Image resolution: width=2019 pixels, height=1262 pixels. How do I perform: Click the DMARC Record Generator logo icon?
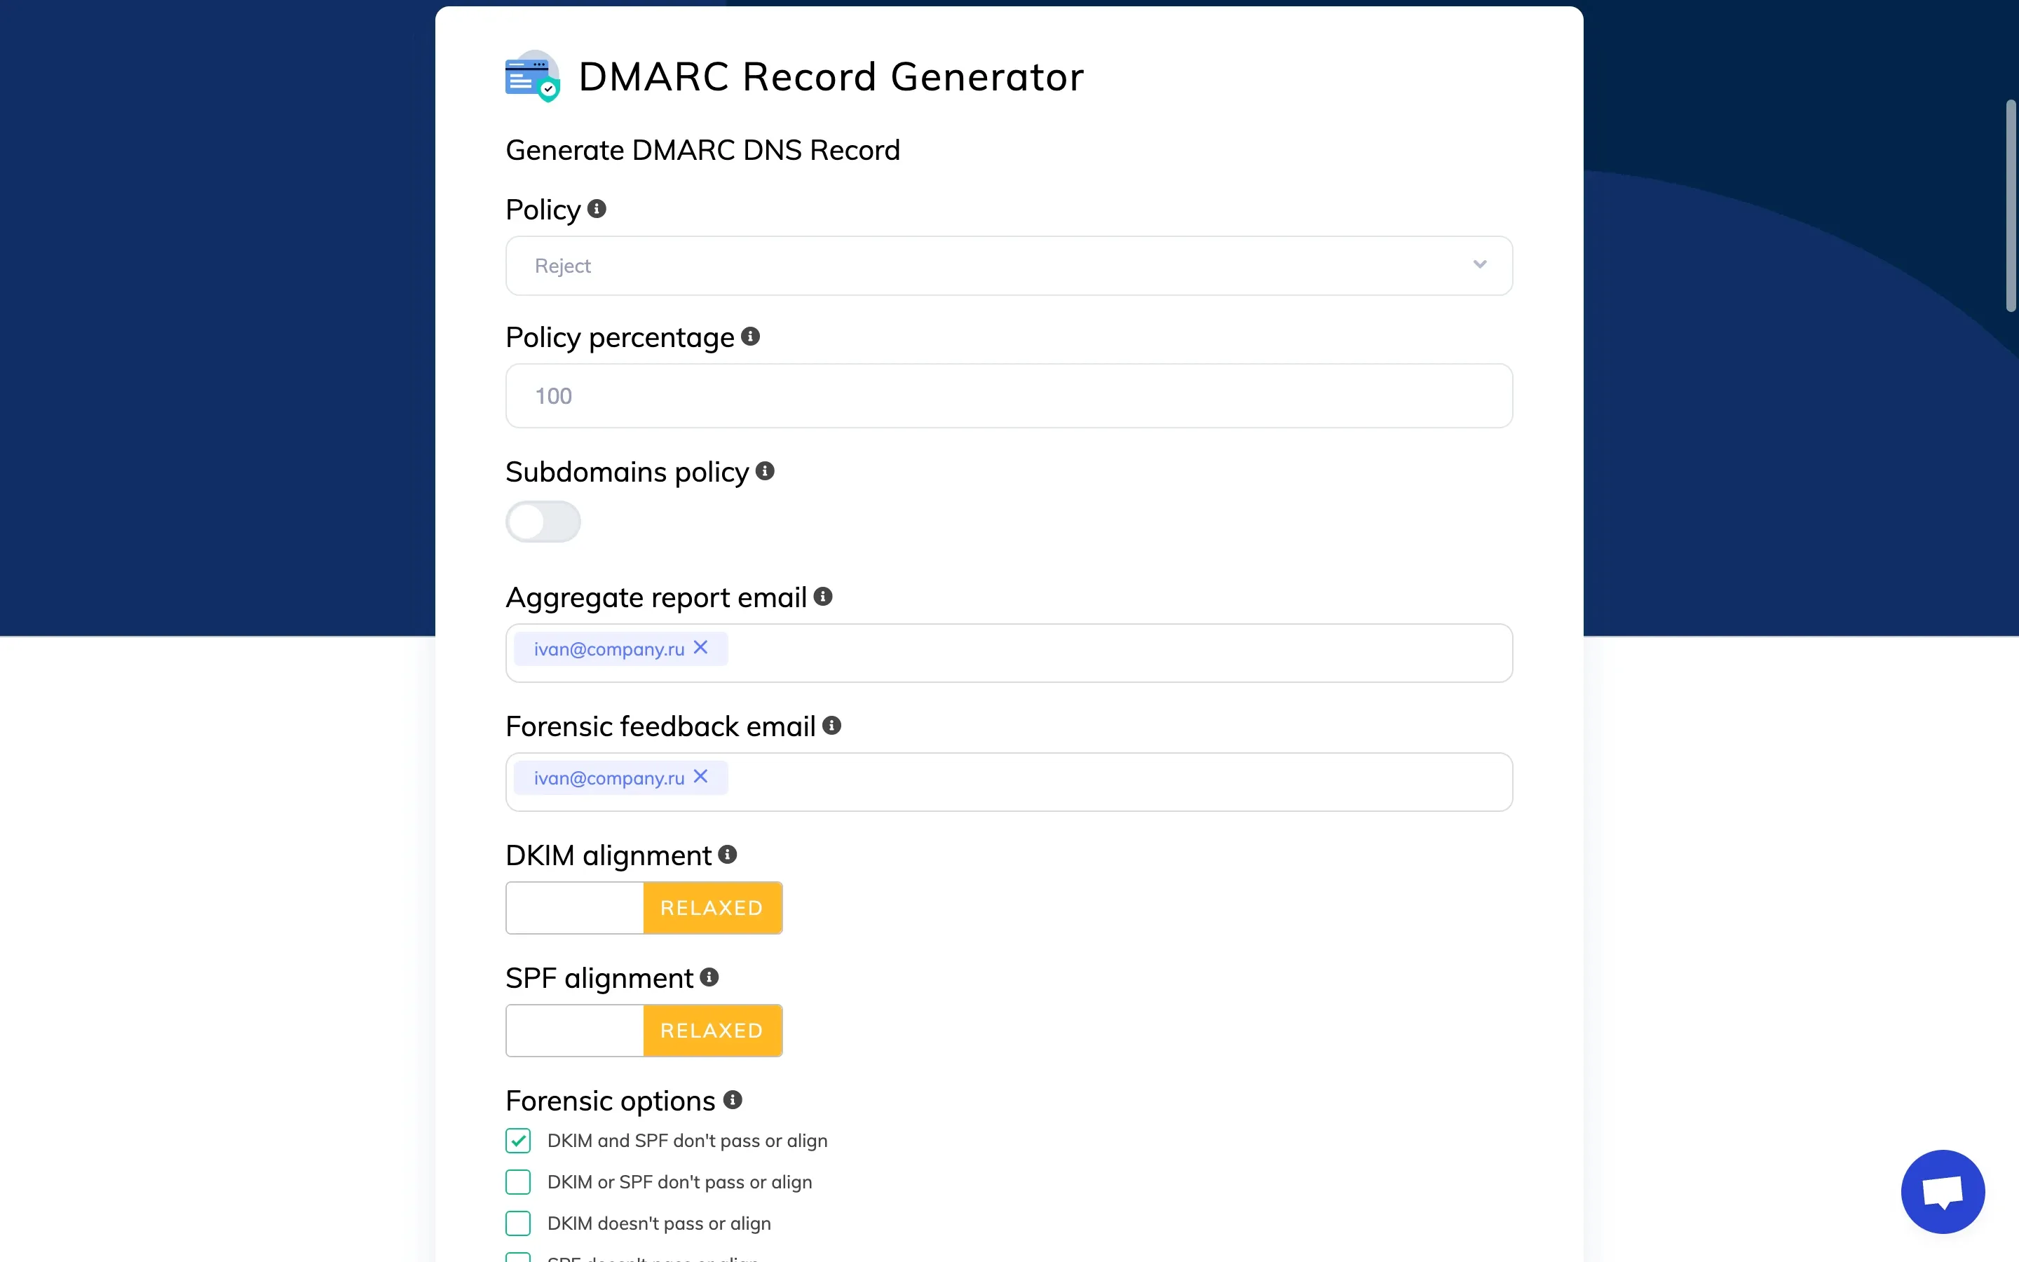532,76
